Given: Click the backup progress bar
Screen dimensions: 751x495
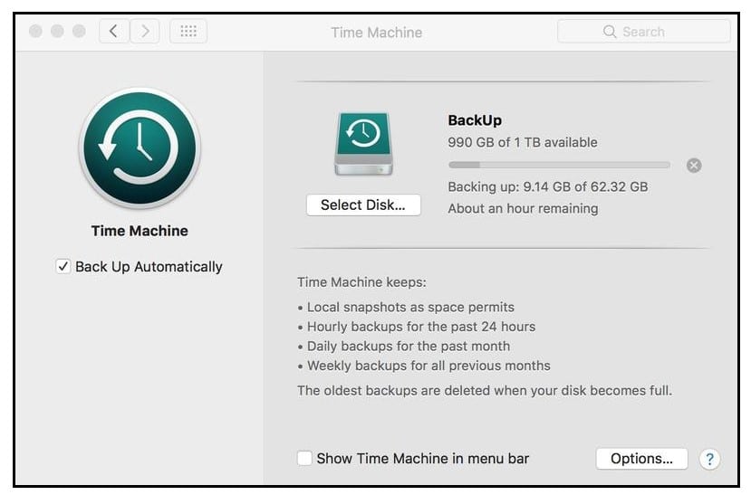Looking at the screenshot, I should point(559,165).
